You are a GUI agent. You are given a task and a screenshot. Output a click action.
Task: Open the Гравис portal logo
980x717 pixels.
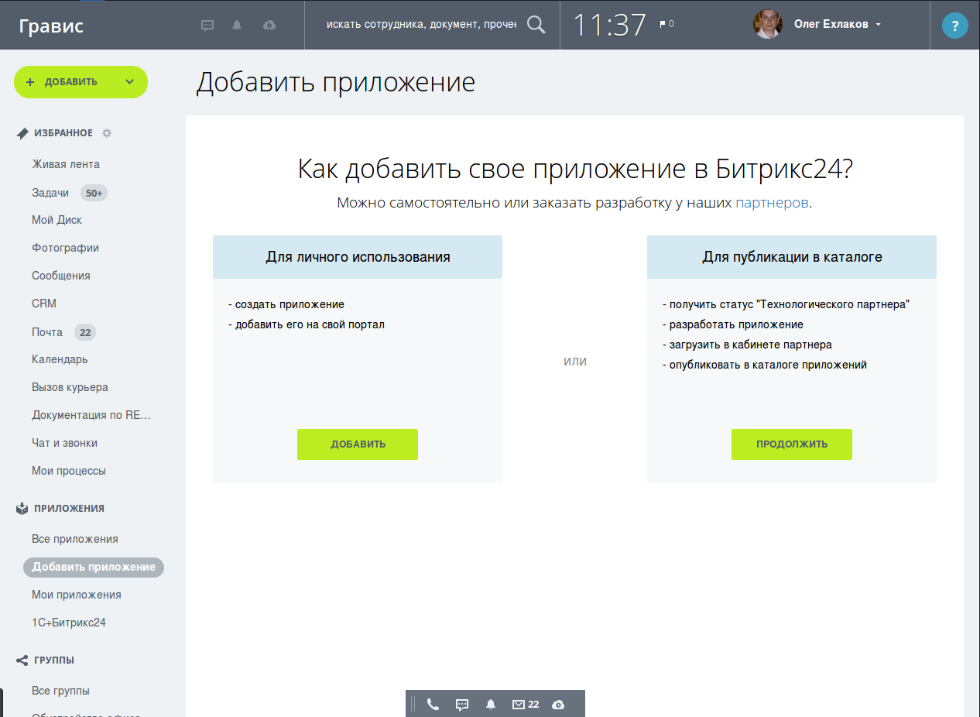pyautogui.click(x=51, y=26)
